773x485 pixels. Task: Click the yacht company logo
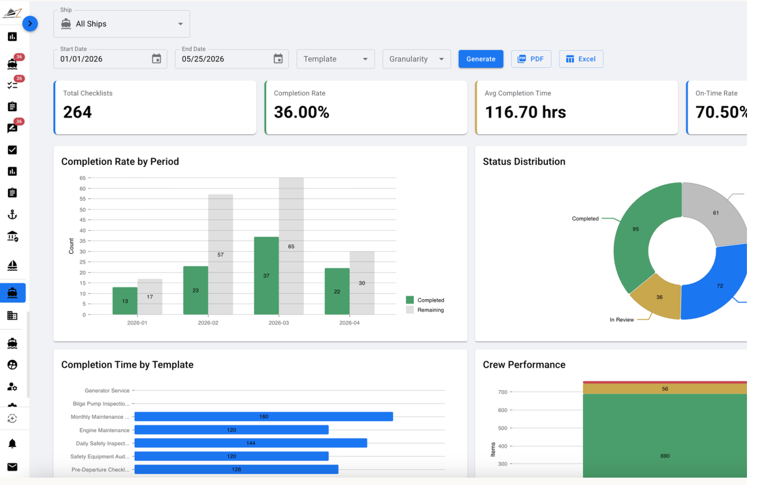pyautogui.click(x=12, y=14)
